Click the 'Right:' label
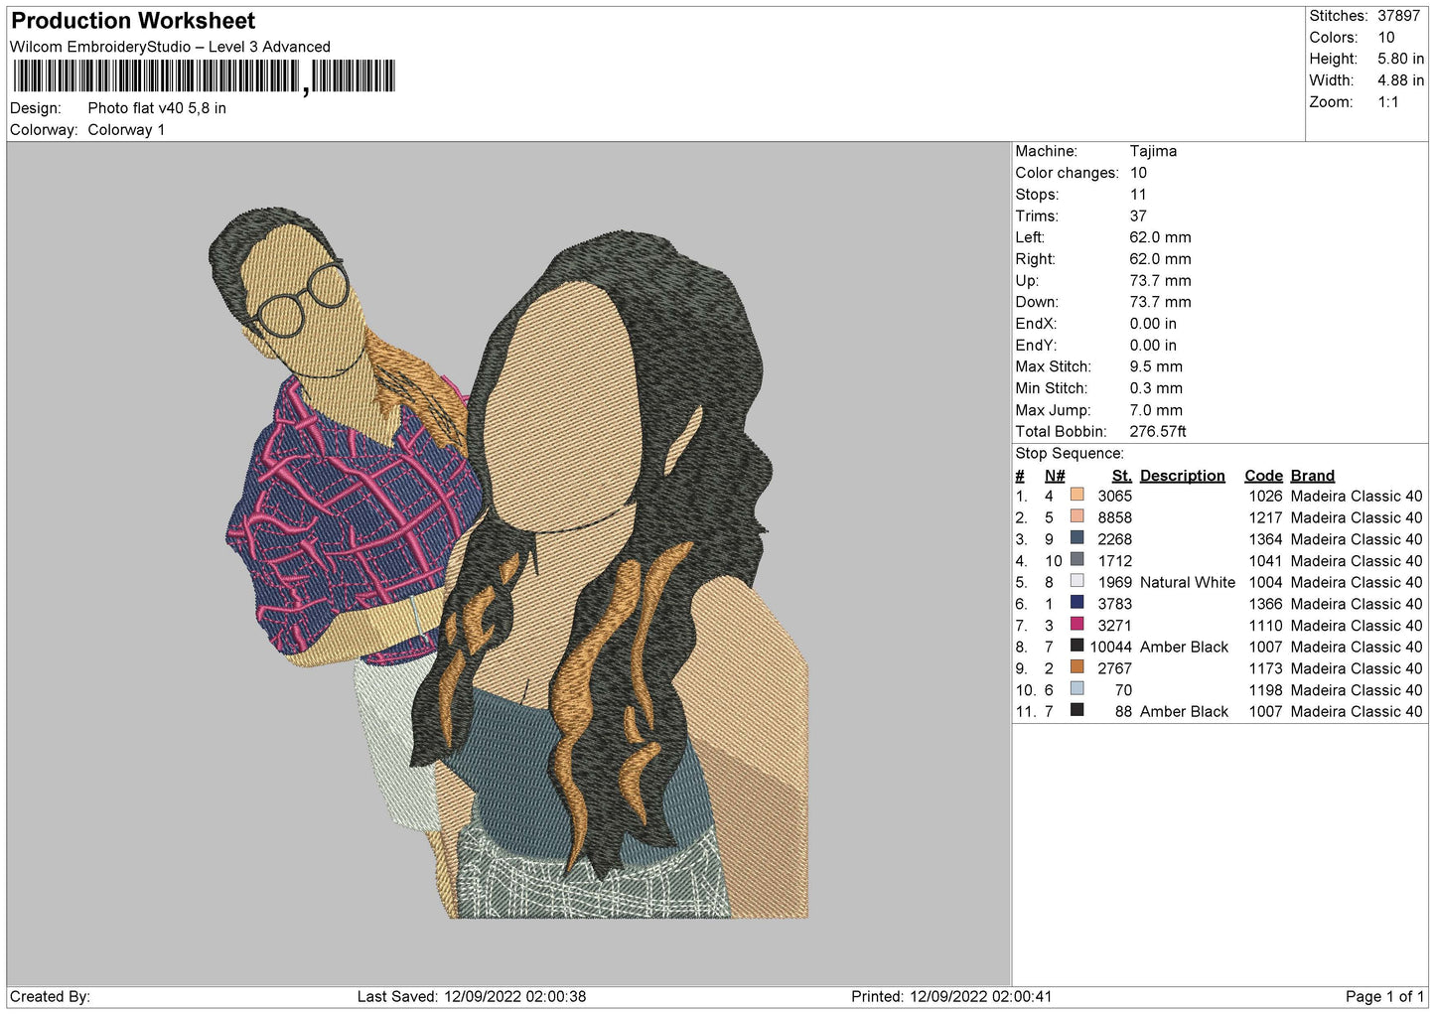This screenshot has width=1435, height=1014. [x=1035, y=259]
